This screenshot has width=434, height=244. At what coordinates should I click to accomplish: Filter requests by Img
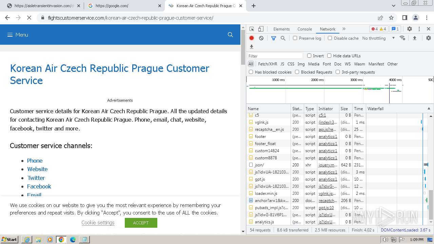[x=301, y=64]
